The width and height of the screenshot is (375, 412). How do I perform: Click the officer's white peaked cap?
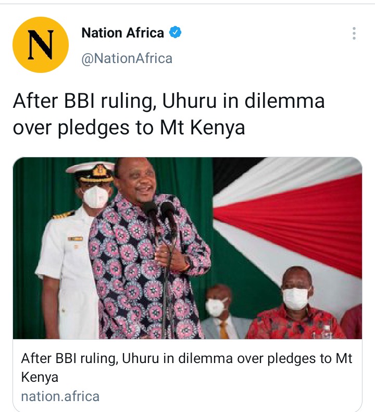(91, 172)
